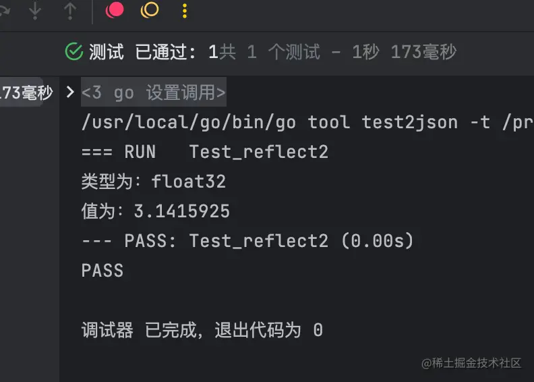The width and height of the screenshot is (534, 382).
Task: Toggle Mute Breakpoints yellow circle icon
Action: 150,10
